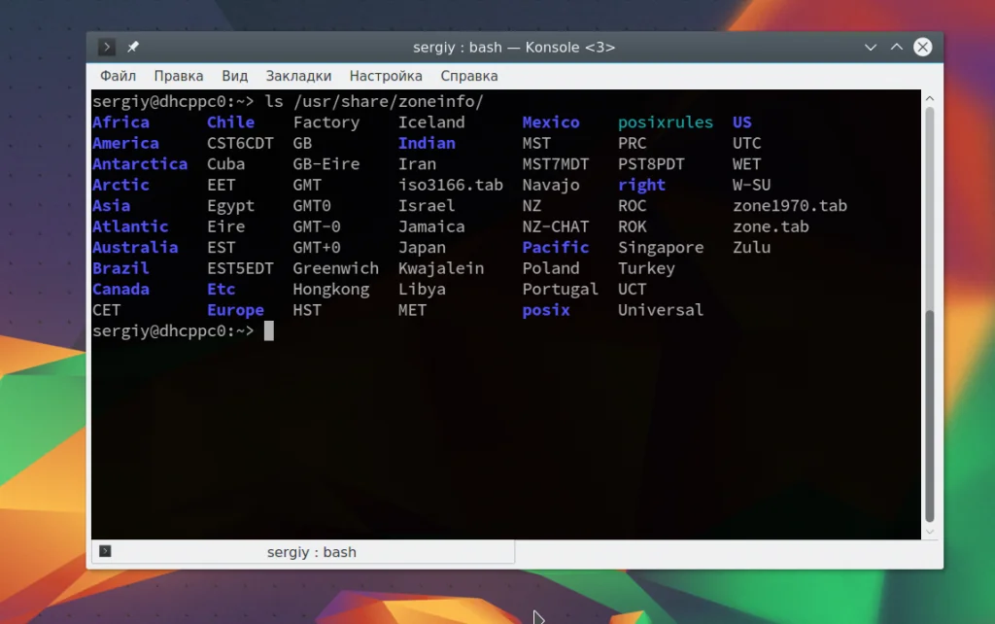The image size is (995, 624).
Task: Open the Файл menu
Action: (118, 76)
